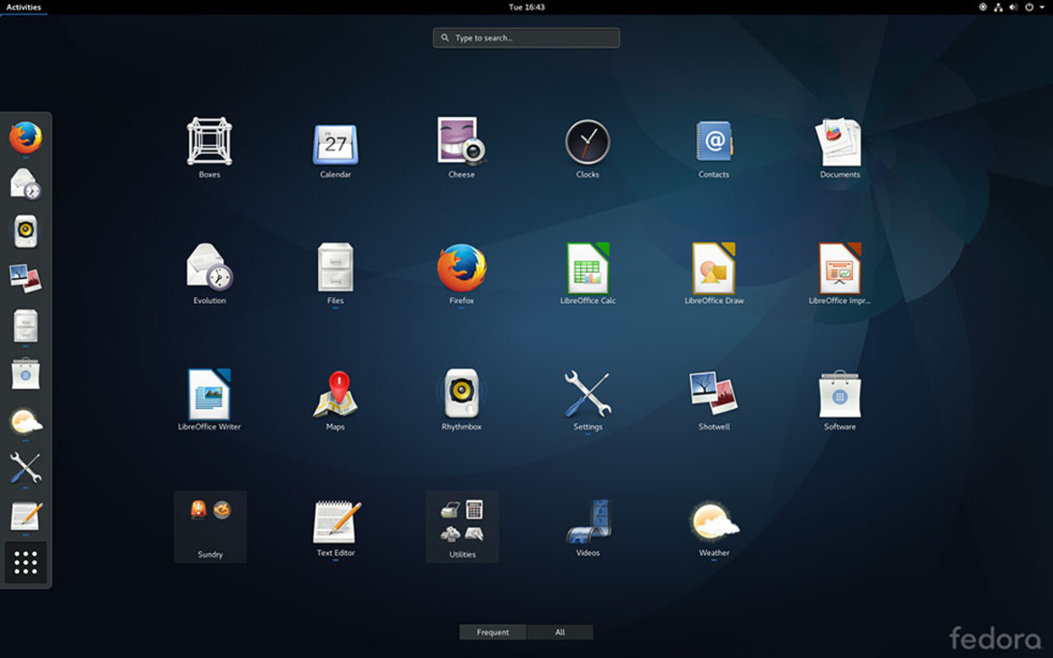The image size is (1053, 658).
Task: Open the clock menu showing Tue 16:43
Action: (526, 6)
